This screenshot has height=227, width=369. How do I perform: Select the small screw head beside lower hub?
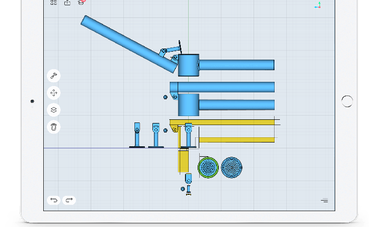tap(166, 97)
